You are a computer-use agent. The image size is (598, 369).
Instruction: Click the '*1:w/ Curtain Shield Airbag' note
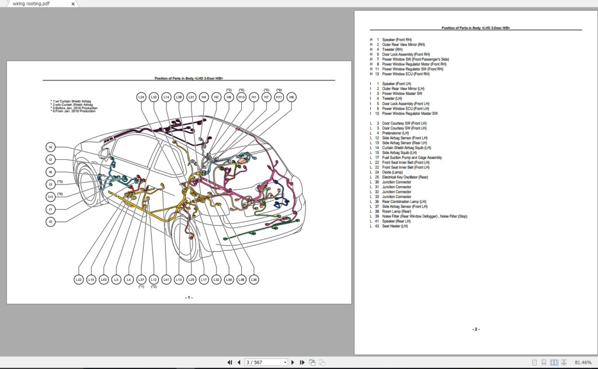71,101
